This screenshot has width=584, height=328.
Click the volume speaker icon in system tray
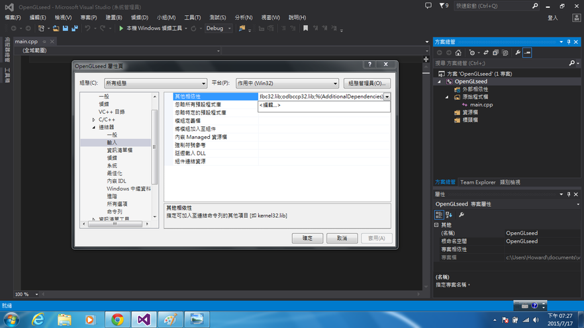coord(536,320)
